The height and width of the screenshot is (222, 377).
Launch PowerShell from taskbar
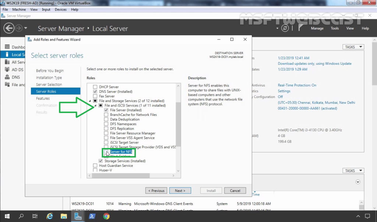point(92,216)
